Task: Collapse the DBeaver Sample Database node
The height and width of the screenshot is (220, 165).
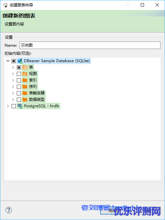Action: (x=8, y=61)
